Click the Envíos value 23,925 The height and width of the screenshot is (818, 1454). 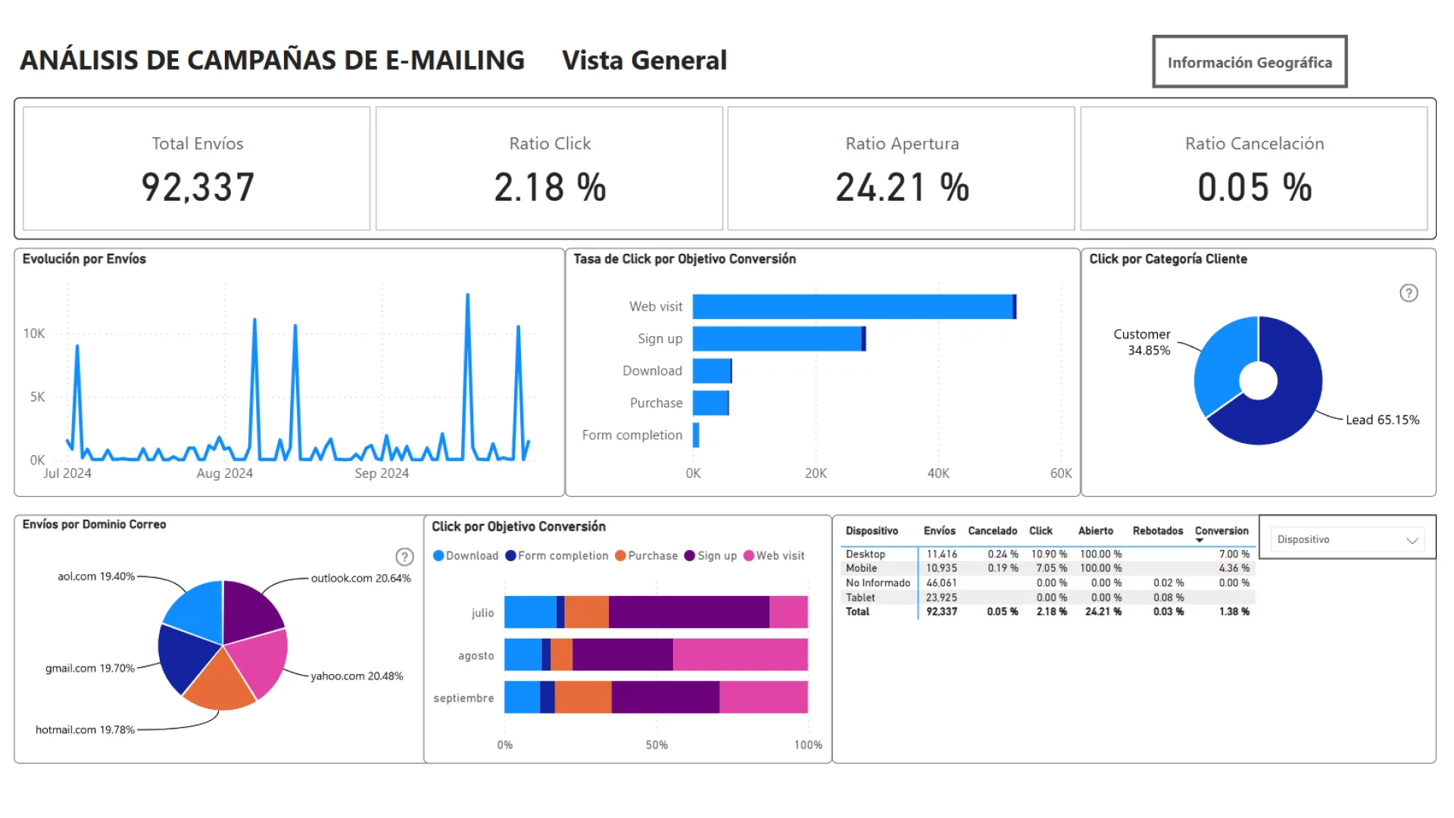tap(941, 598)
